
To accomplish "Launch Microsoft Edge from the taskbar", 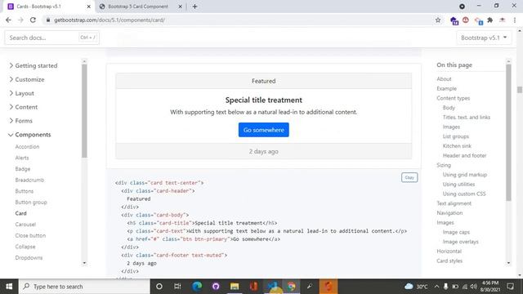I will coord(197,287).
